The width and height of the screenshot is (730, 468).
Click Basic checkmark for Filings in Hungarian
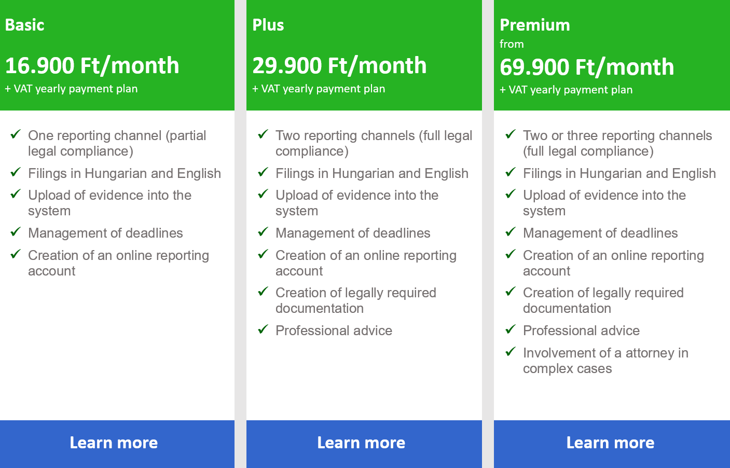[16, 172]
